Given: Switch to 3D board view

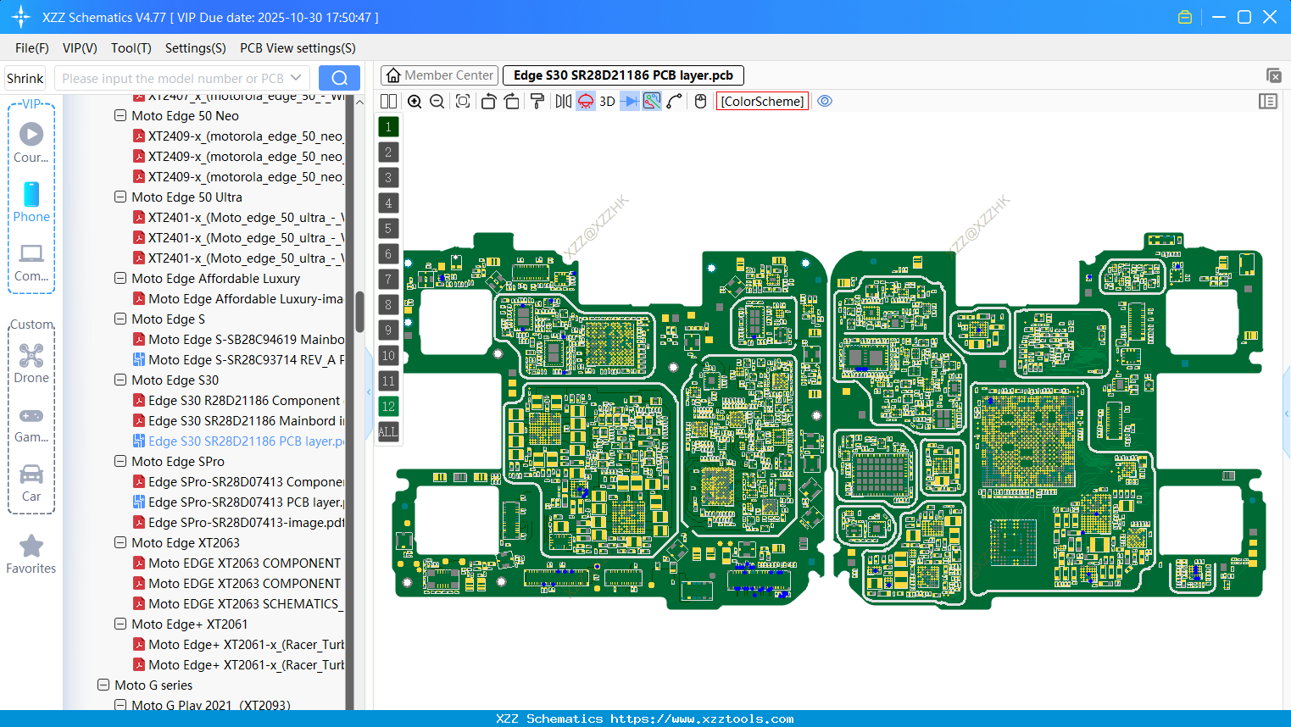Looking at the screenshot, I should pyautogui.click(x=607, y=101).
